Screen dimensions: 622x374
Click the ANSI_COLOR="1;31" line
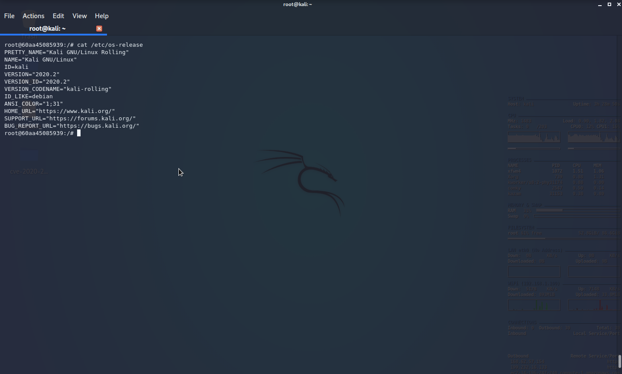coord(34,104)
